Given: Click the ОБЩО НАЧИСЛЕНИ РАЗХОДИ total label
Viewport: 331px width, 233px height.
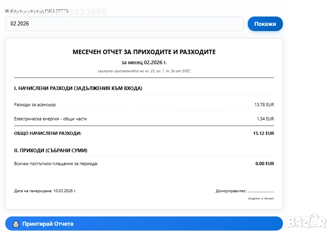Looking at the screenshot, I should pyautogui.click(x=48, y=133).
